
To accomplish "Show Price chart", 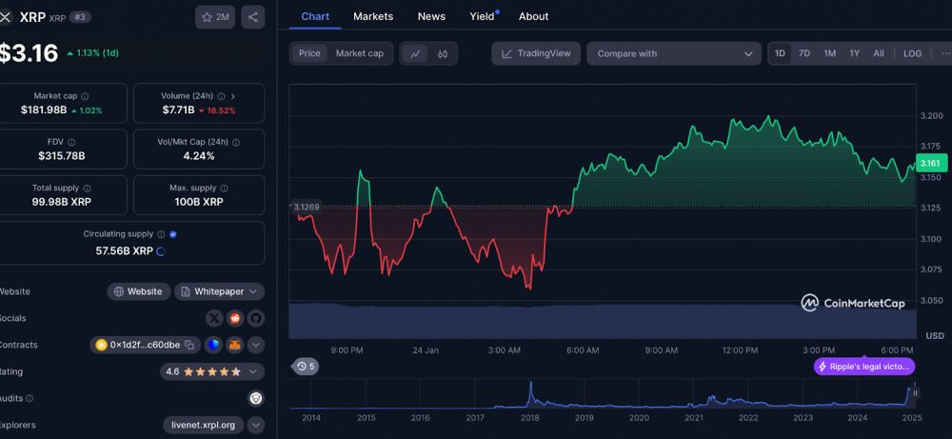I will (x=309, y=53).
